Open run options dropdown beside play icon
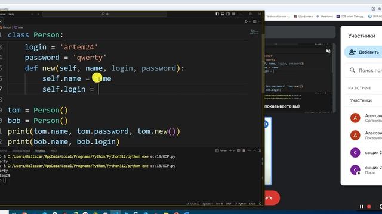The image size is (382, 214). tap(249, 21)
